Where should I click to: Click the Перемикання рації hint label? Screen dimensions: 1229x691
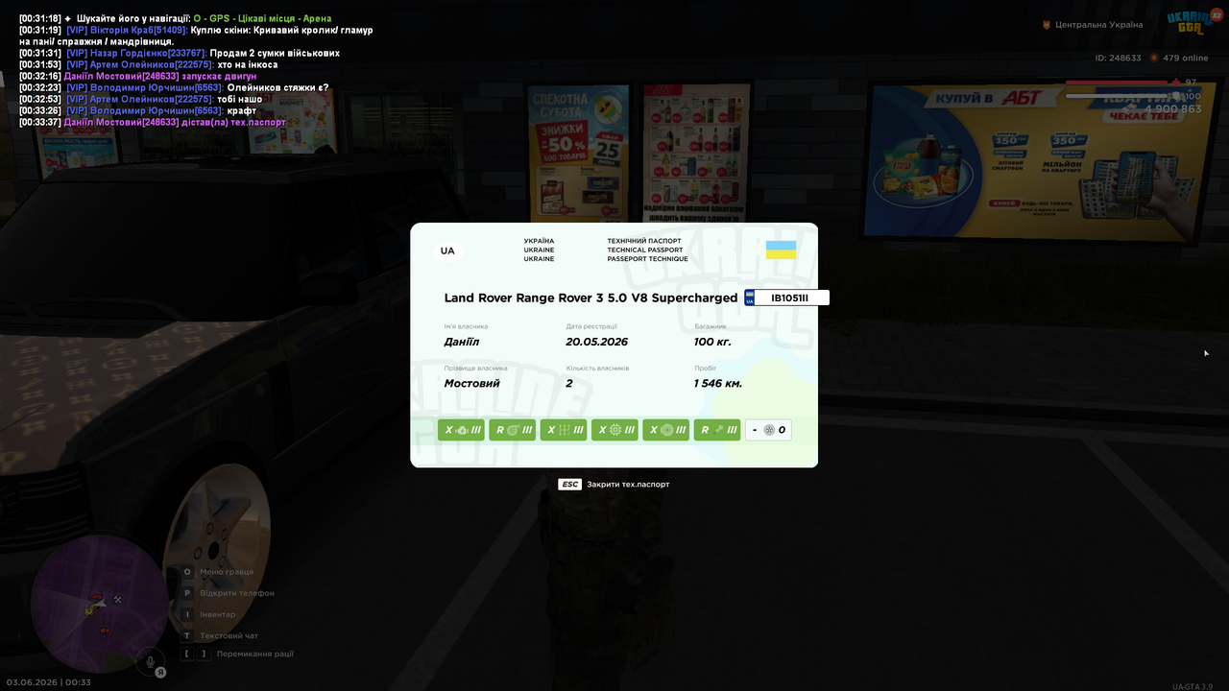click(x=255, y=655)
